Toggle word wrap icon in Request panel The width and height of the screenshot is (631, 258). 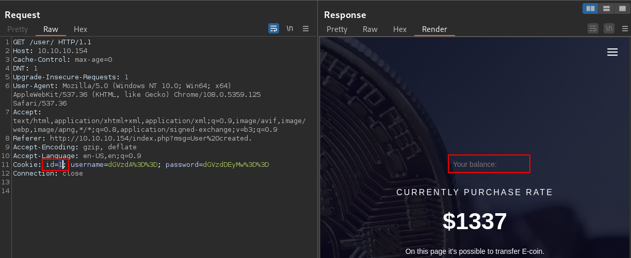coord(273,29)
